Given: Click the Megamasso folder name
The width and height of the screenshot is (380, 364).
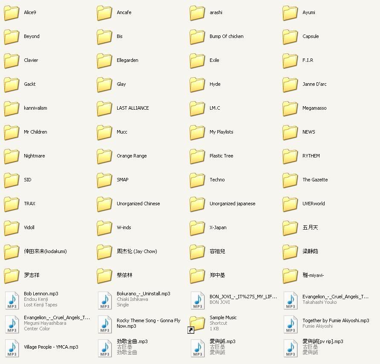Looking at the screenshot, I should click(314, 108).
